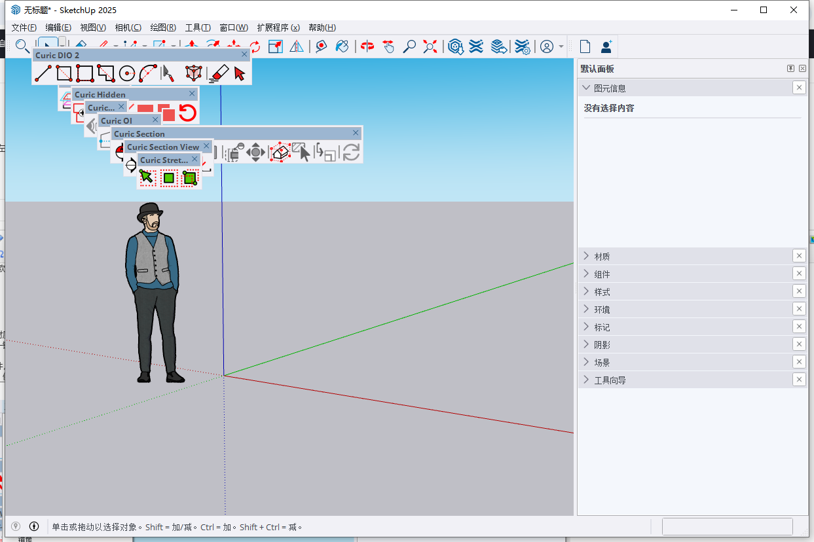
Task: Select Curic Stretch green arrow pointer tool
Action: tap(147, 177)
